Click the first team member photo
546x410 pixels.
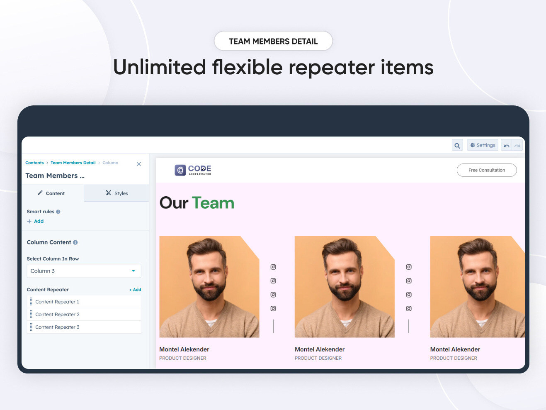point(209,287)
